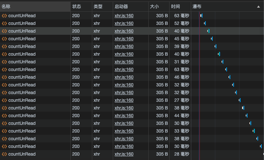Viewport: 264px width, 160px height.
Task: Sort by the 状态 column header
Action: click(81, 7)
